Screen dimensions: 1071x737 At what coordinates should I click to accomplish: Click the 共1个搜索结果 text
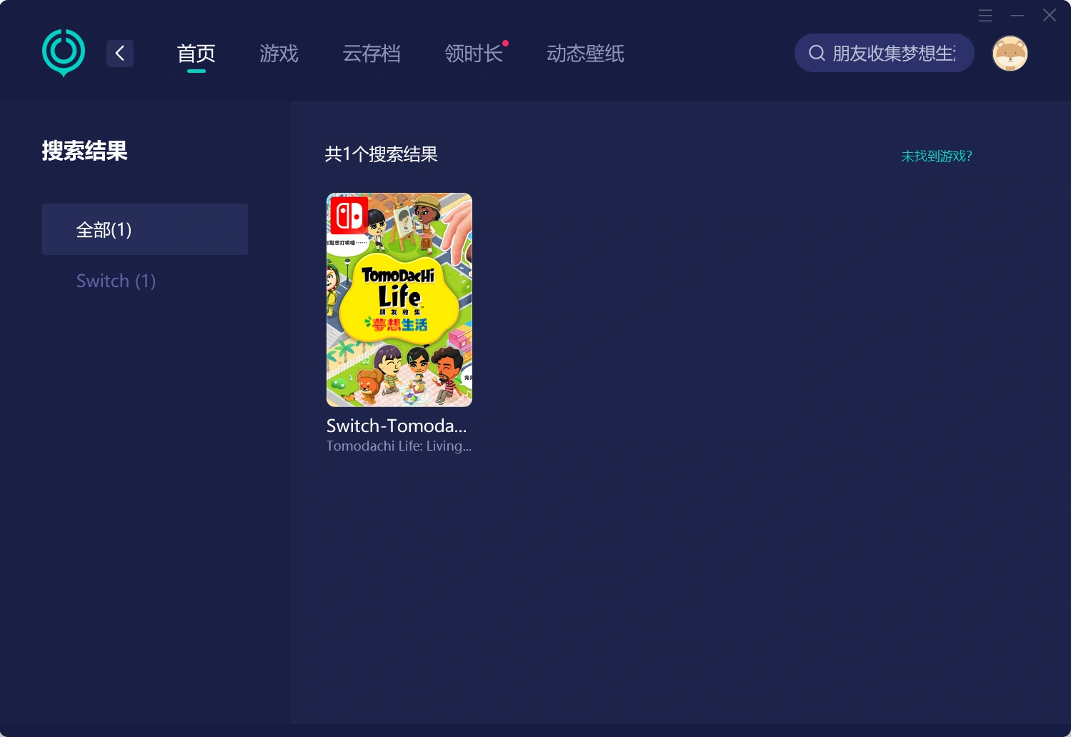coord(382,154)
